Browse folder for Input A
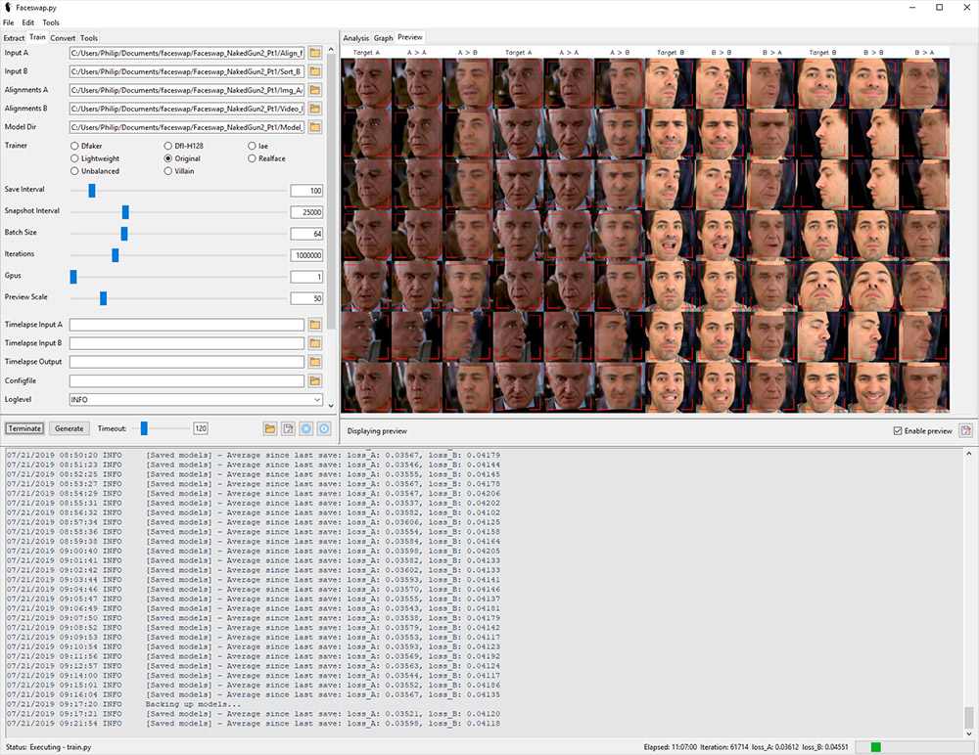979x755 pixels. [x=314, y=53]
